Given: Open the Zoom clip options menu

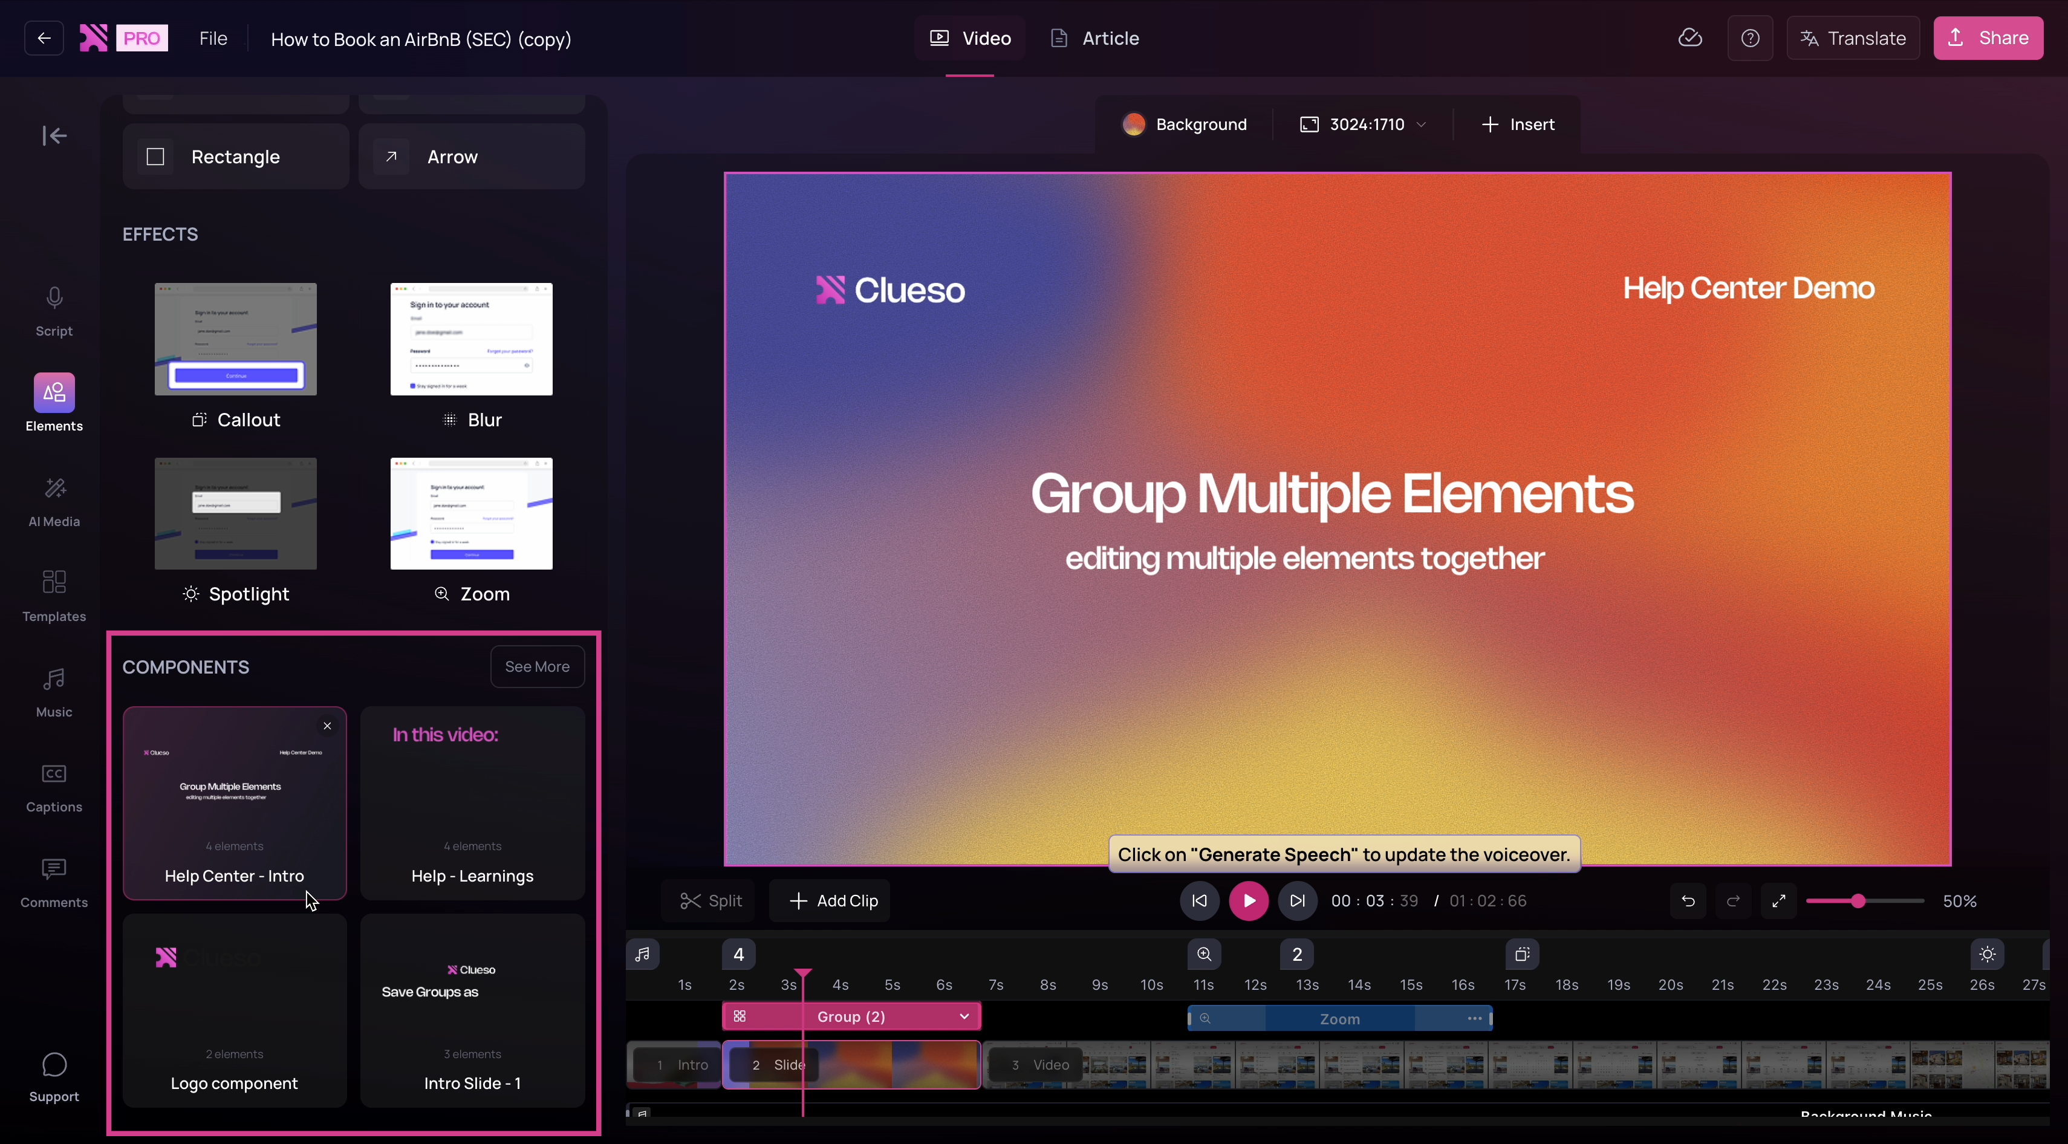Looking at the screenshot, I should [1474, 1018].
